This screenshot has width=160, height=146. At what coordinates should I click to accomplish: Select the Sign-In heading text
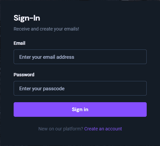[x=27, y=18]
